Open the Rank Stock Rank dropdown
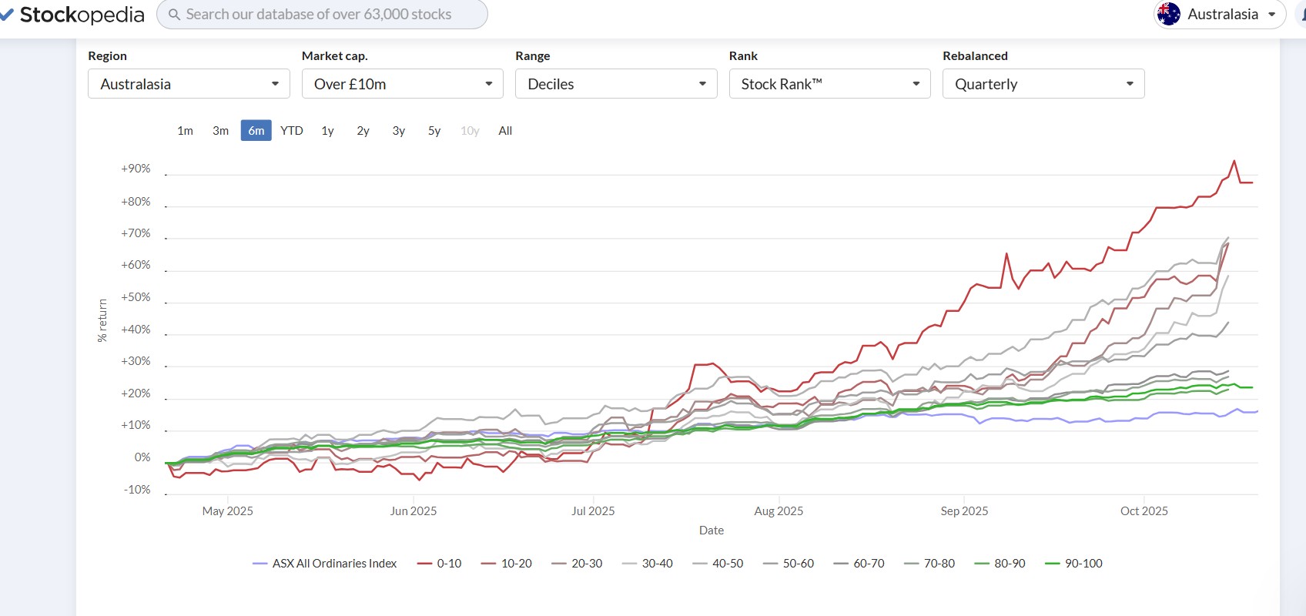The height and width of the screenshot is (616, 1306). 829,84
